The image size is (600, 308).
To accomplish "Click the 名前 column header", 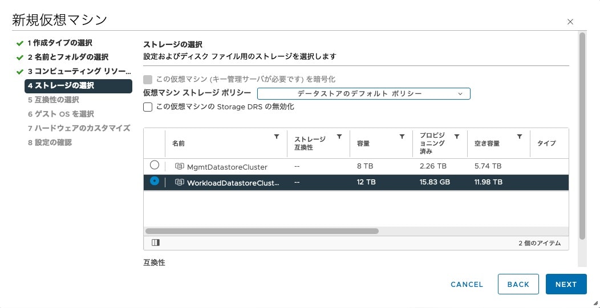I will 179,144.
